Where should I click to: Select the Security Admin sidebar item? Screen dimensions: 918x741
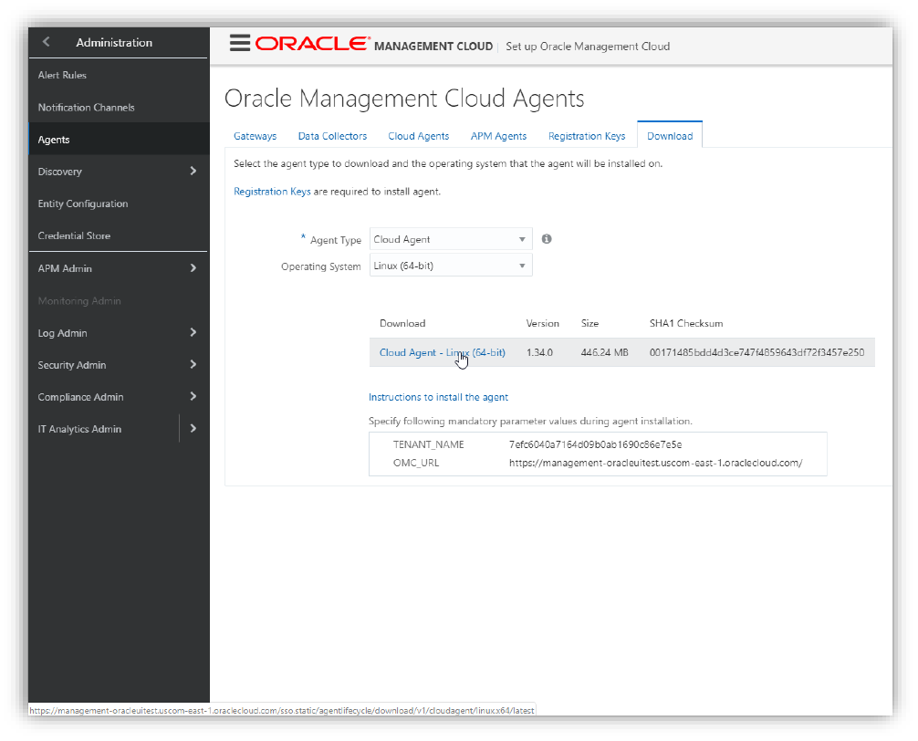(x=72, y=365)
